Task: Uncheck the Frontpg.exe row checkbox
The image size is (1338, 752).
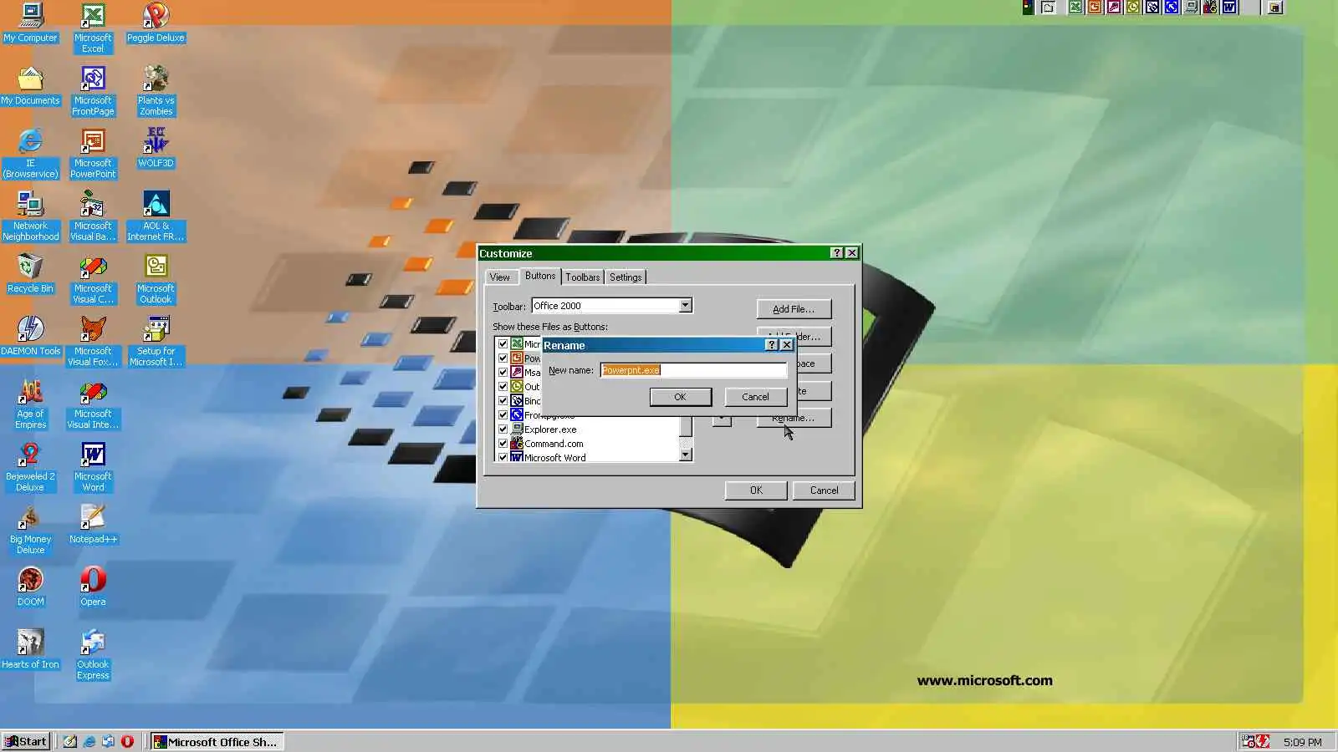Action: (503, 414)
